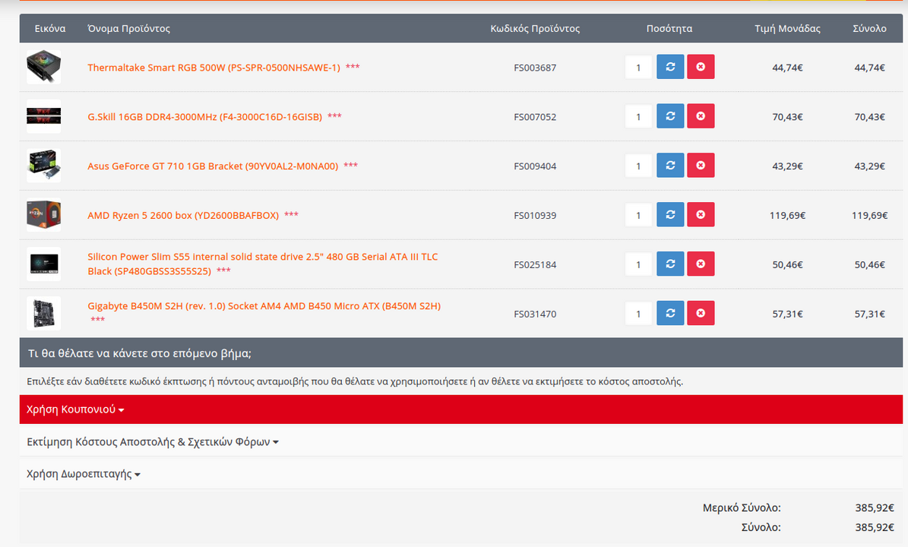Refresh quantity for G.Skill 16GB DDR4-3000MHz
Image resolution: width=908 pixels, height=547 pixels.
pyautogui.click(x=670, y=116)
